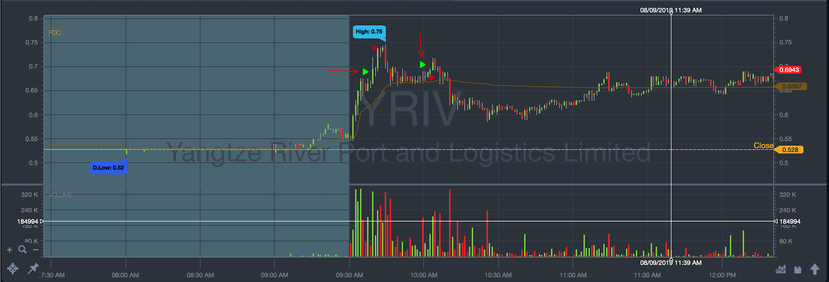
Task: Click the first green buy marker near 09:36
Action: click(366, 72)
